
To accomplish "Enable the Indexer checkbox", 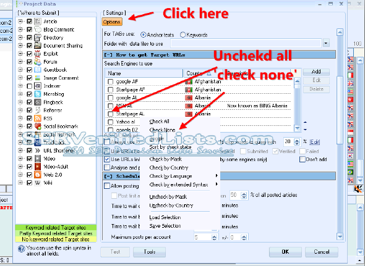I will (29, 86).
